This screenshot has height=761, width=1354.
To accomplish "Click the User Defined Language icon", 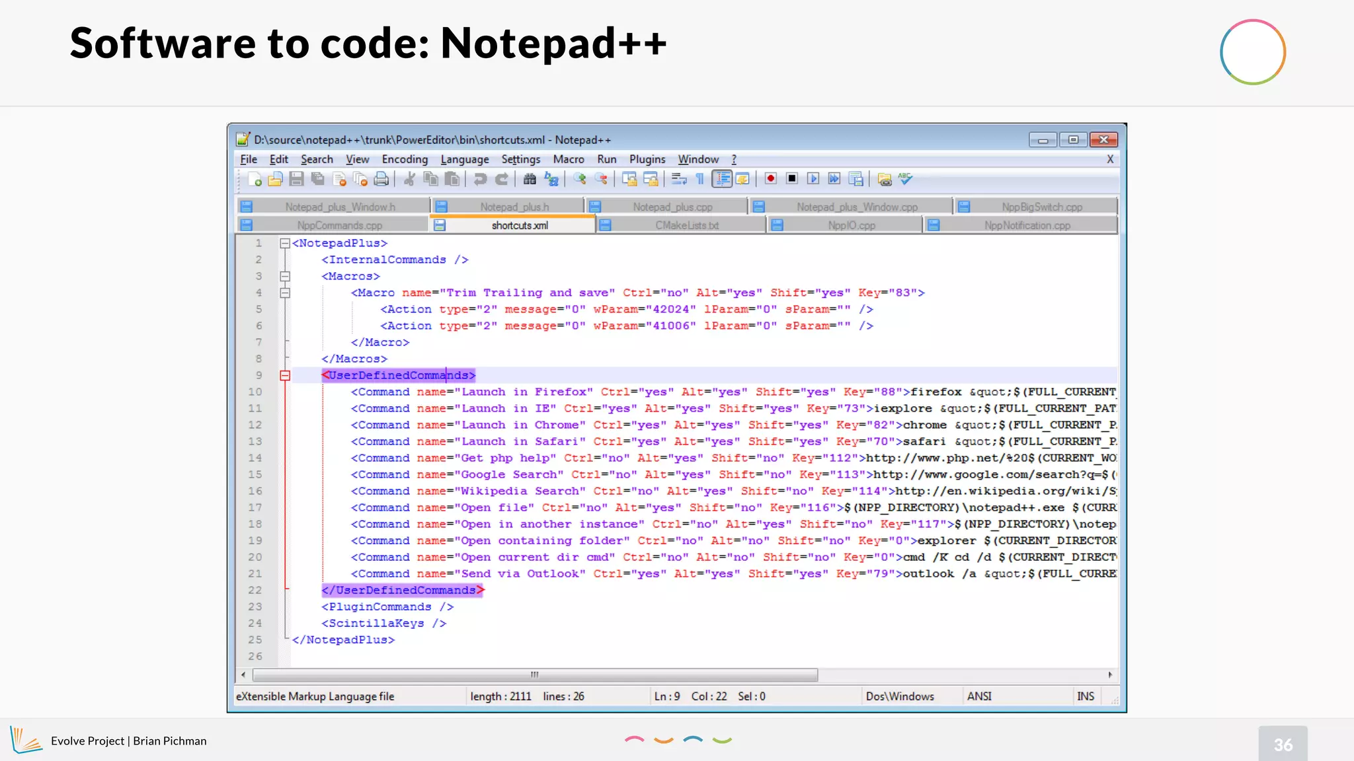I will click(x=743, y=179).
